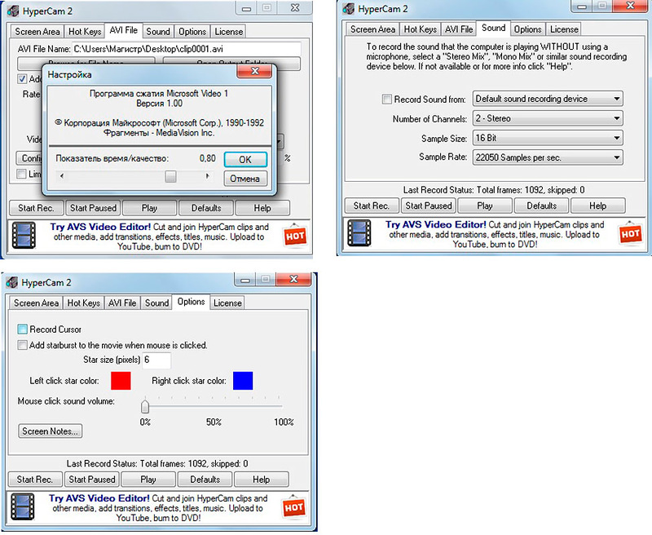This screenshot has height=535, width=652.
Task: Click Start Rec. in window with Настройка dialog
Action: point(36,208)
